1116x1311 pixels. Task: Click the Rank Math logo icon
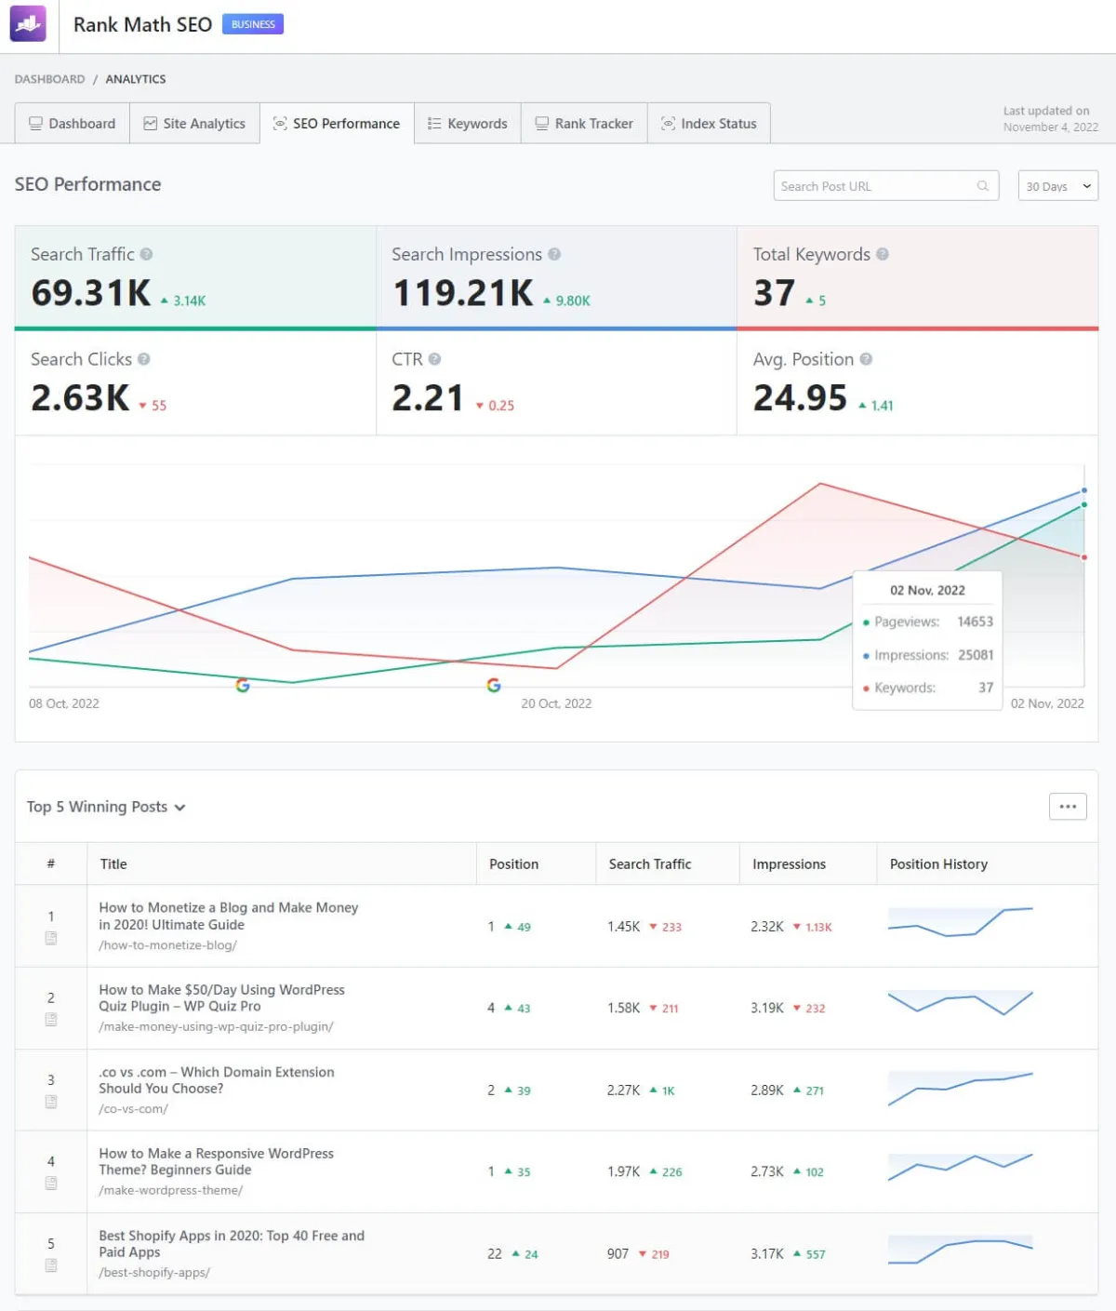tap(28, 23)
